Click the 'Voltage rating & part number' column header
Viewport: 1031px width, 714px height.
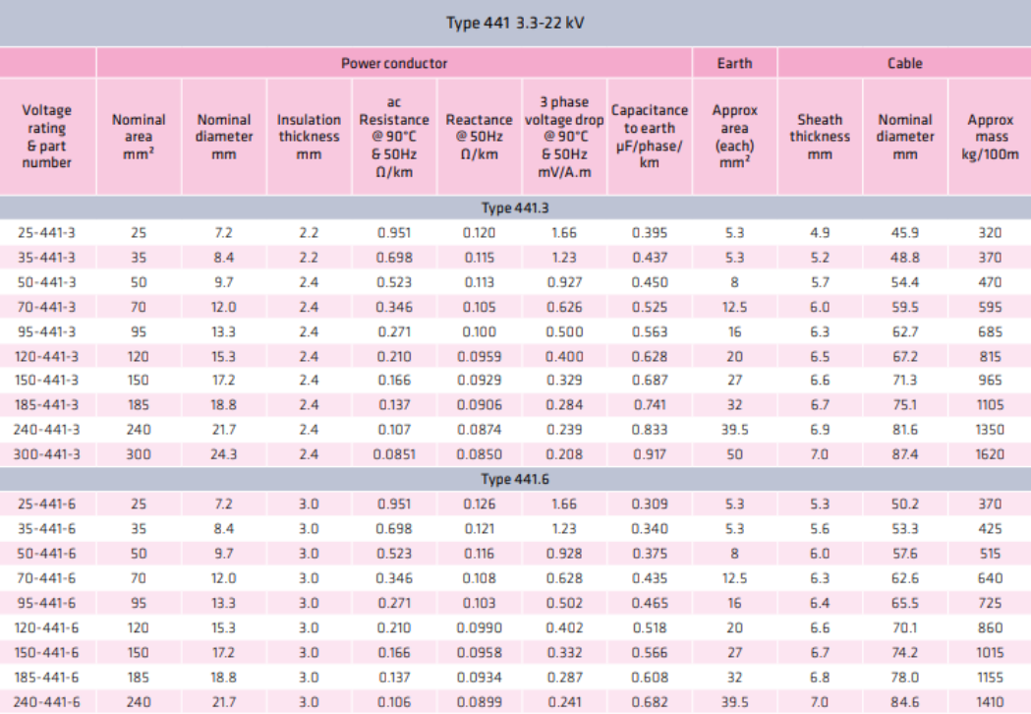click(x=46, y=137)
